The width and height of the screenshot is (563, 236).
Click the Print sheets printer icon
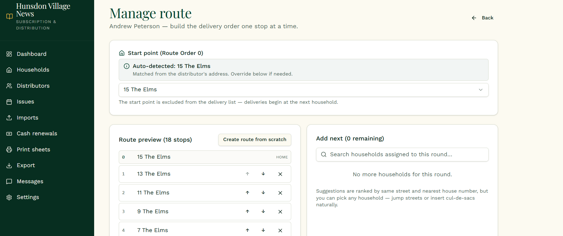point(9,150)
